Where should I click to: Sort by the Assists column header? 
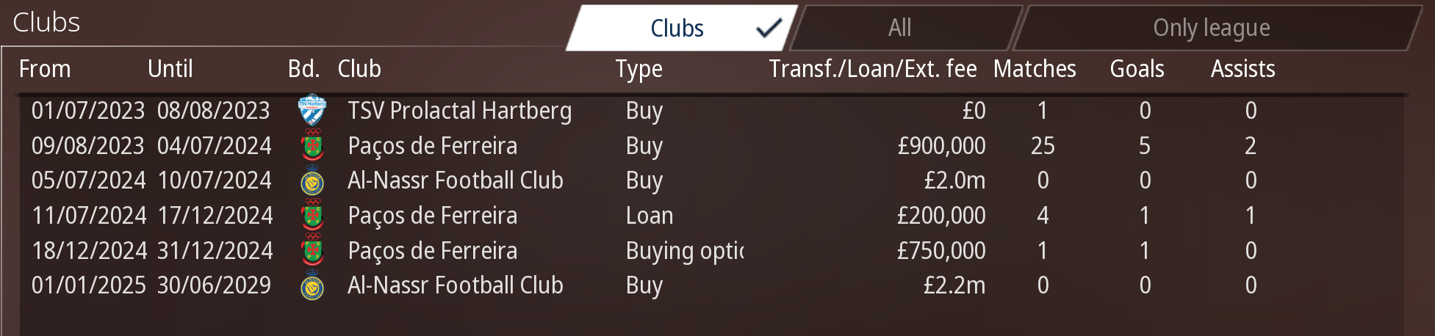1242,69
